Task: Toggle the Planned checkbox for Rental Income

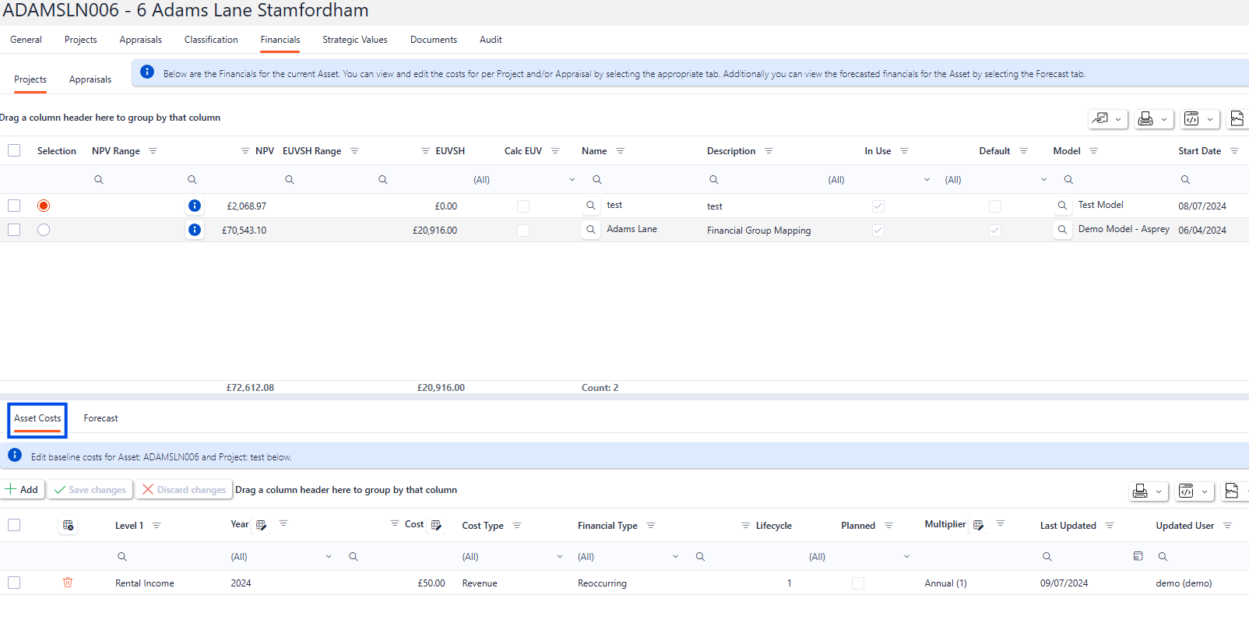Action: (x=858, y=583)
